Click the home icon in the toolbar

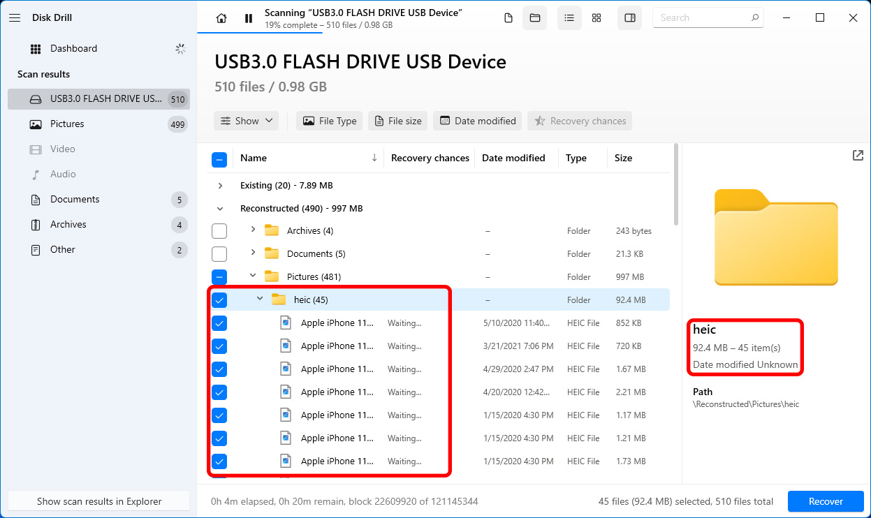[221, 18]
